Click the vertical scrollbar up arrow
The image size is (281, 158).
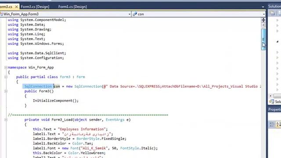(x=263, y=25)
